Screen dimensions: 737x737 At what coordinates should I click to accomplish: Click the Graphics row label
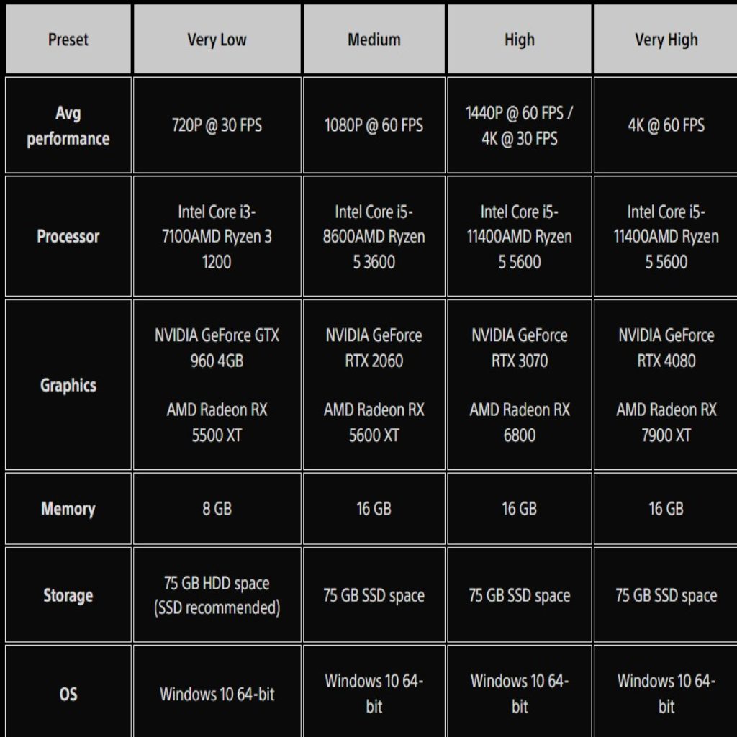pyautogui.click(x=68, y=385)
